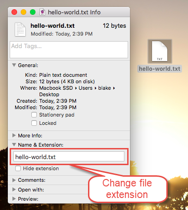Click the 12 bytes size text in the header

click(114, 26)
